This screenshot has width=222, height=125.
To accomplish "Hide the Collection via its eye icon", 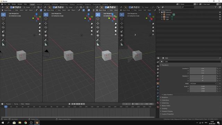I will point(220,12).
